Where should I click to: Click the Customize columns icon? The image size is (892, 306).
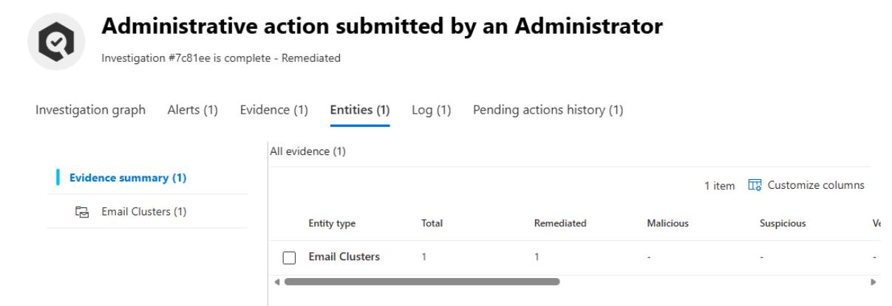[x=755, y=185]
